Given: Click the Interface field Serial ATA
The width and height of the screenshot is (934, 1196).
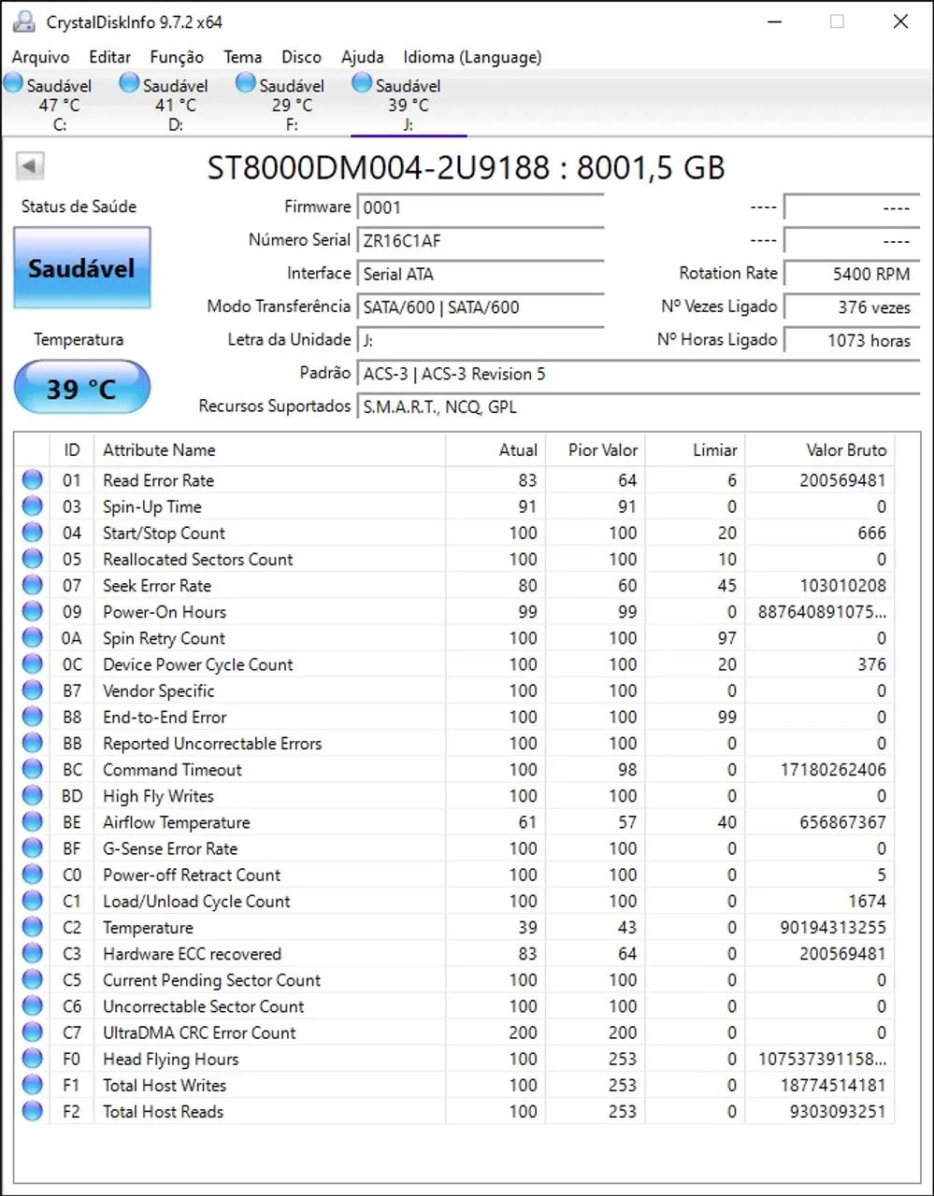Looking at the screenshot, I should pos(481,274).
